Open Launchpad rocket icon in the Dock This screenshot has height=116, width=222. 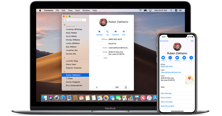[57, 98]
